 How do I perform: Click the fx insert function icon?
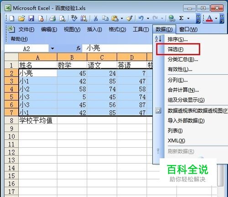[78, 48]
